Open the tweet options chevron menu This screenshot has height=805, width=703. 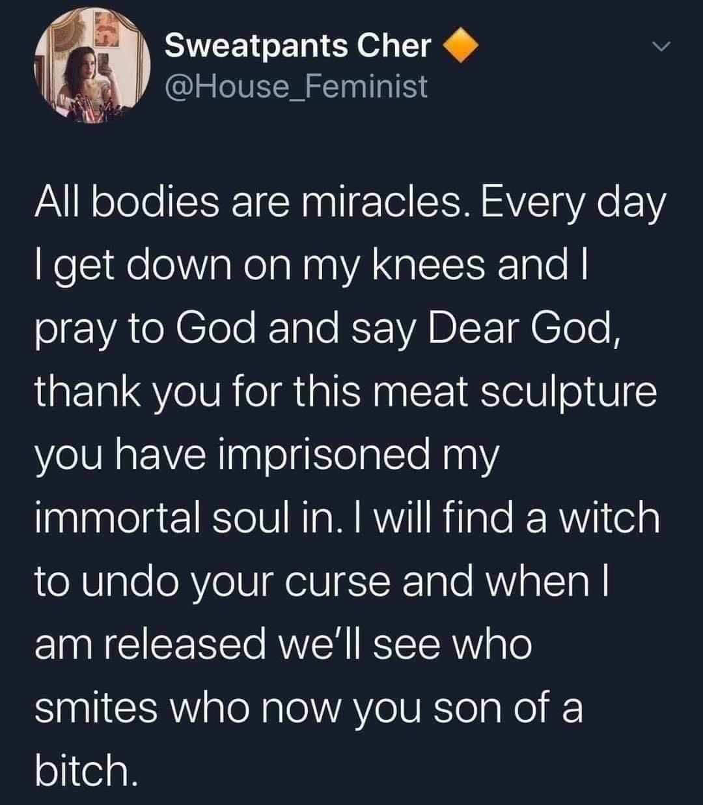[x=661, y=46]
